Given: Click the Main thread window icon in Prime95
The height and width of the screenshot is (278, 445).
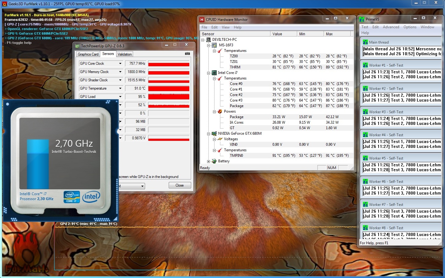Looking at the screenshot, I should click(365, 42).
